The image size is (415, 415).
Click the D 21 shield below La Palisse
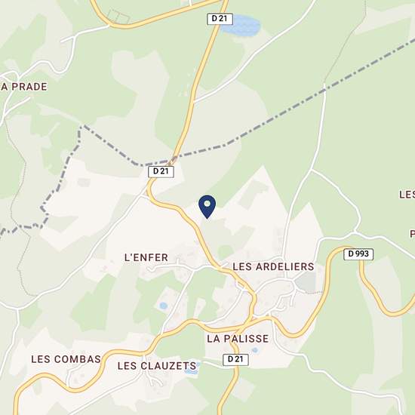tap(235, 359)
